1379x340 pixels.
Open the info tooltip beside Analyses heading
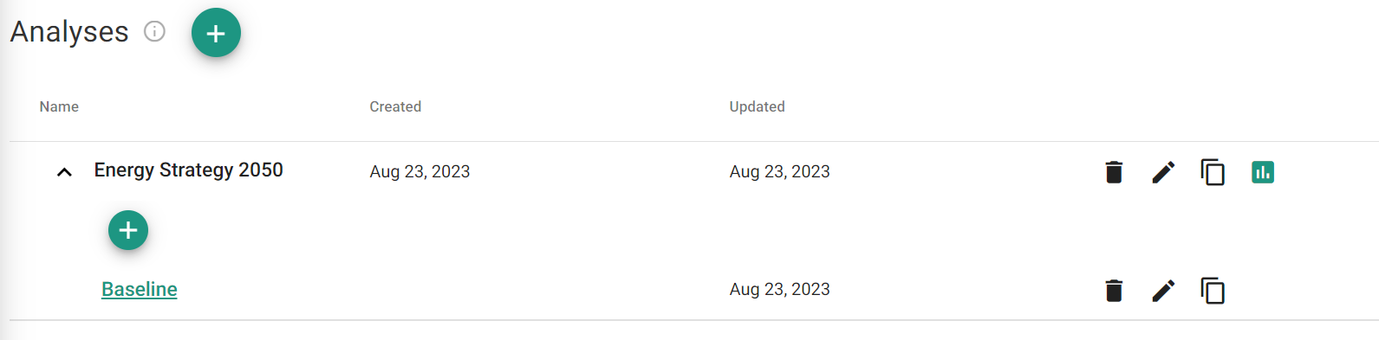pos(154,32)
